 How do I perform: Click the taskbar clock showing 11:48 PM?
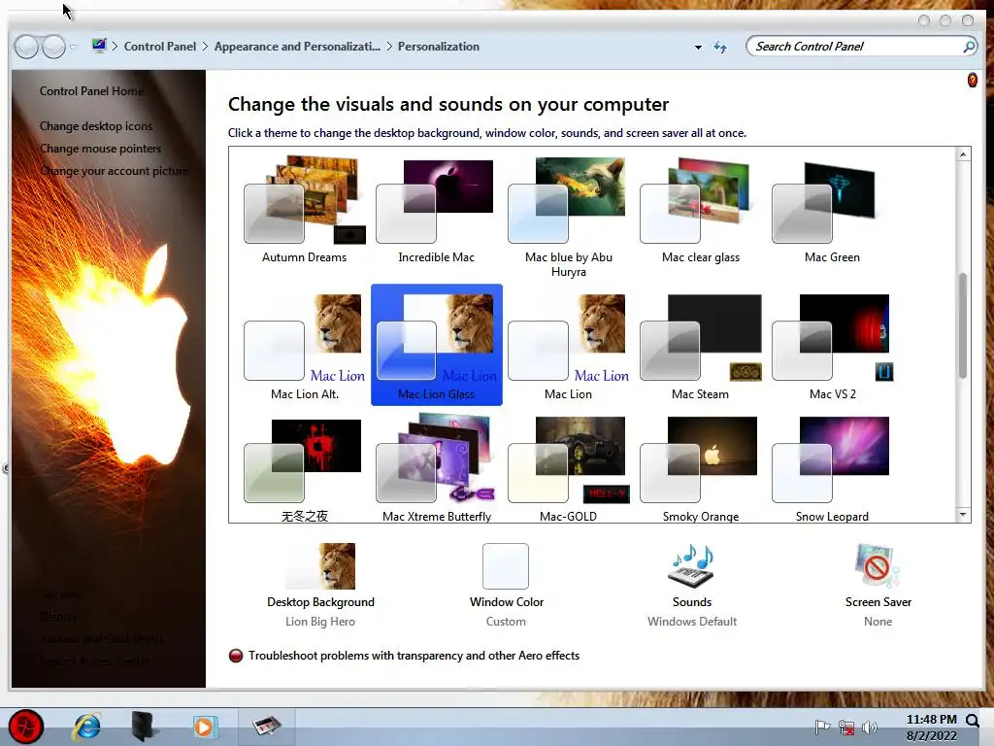click(x=931, y=727)
